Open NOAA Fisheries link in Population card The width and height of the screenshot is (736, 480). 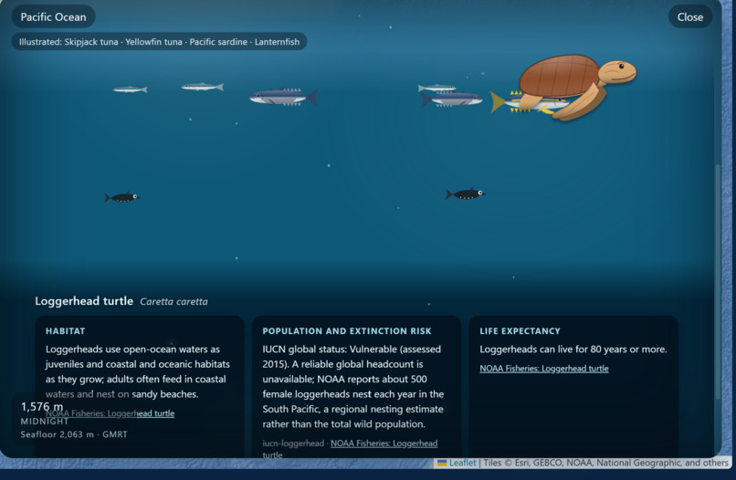[384, 443]
